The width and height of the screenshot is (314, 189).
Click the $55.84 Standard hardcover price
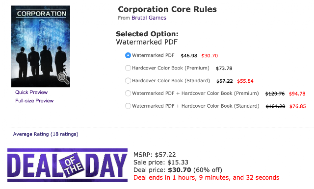[245, 81]
